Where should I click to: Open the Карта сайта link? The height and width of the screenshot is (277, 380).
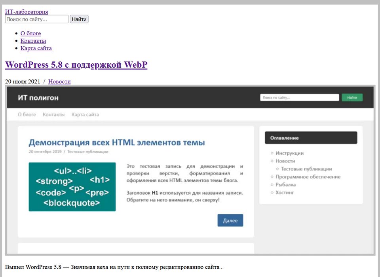(x=36, y=48)
